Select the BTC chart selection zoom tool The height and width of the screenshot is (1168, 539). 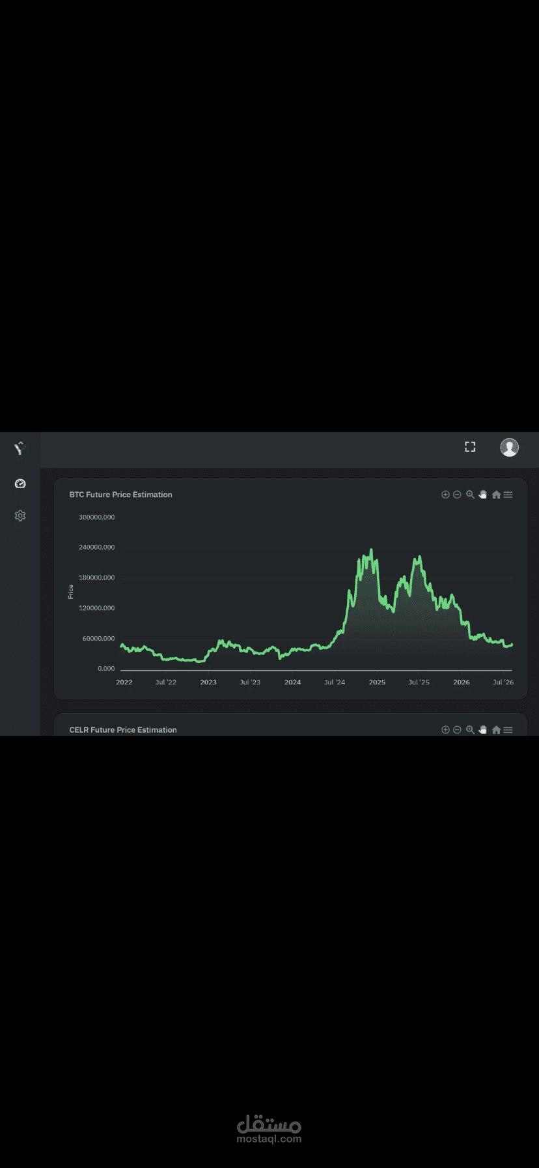click(x=470, y=495)
